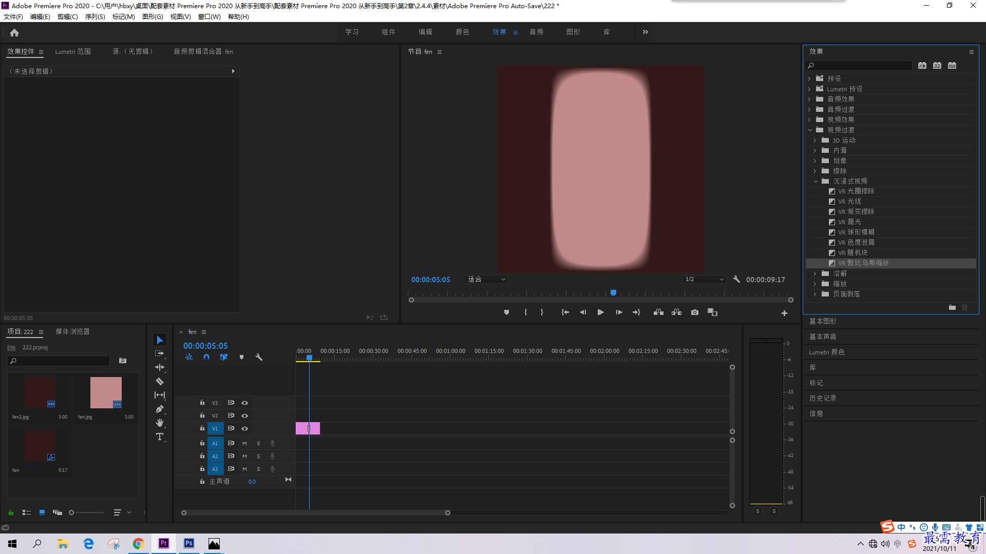Open the 窗口(W) menu
The width and height of the screenshot is (986, 554).
click(210, 17)
